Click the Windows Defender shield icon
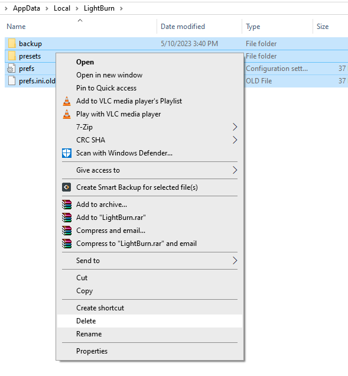The image size is (348, 376). pyautogui.click(x=67, y=153)
